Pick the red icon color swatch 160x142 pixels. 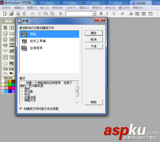coord(10,88)
